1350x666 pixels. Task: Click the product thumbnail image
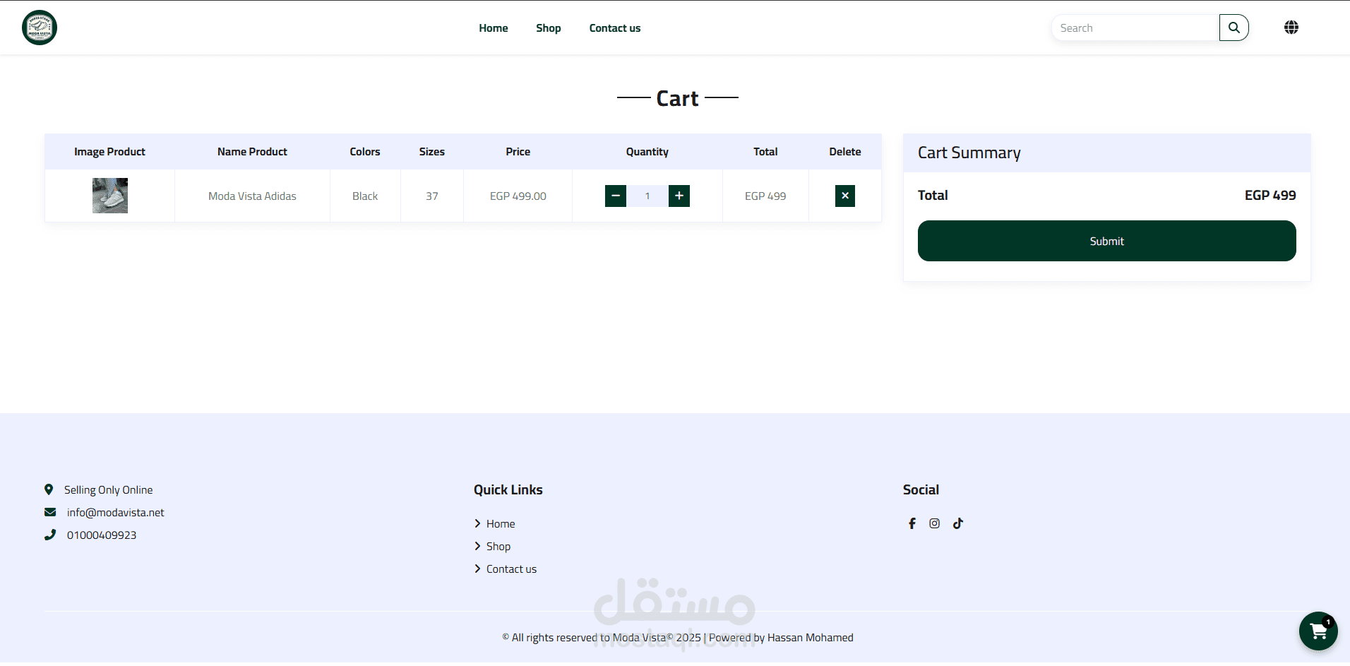click(110, 196)
